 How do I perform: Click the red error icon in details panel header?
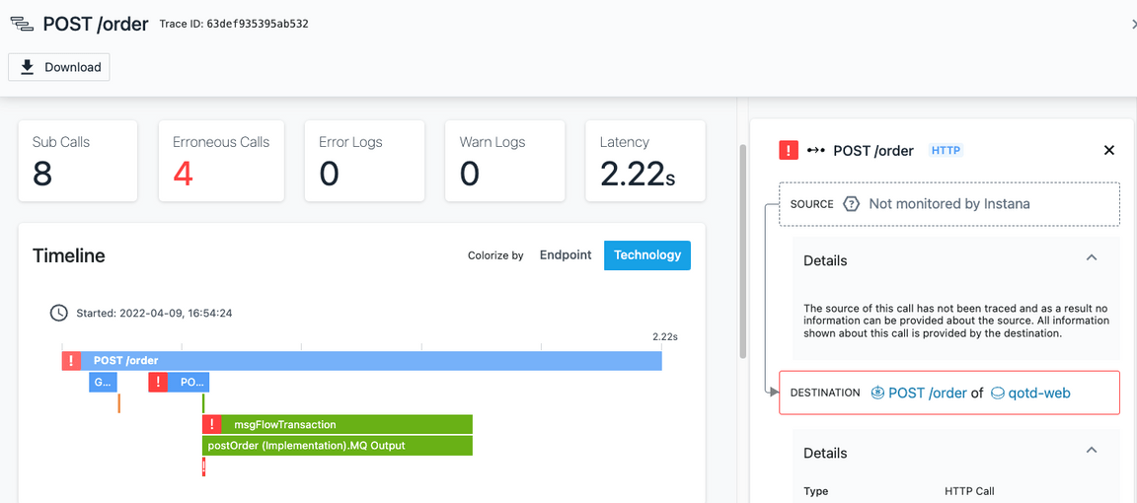point(789,150)
